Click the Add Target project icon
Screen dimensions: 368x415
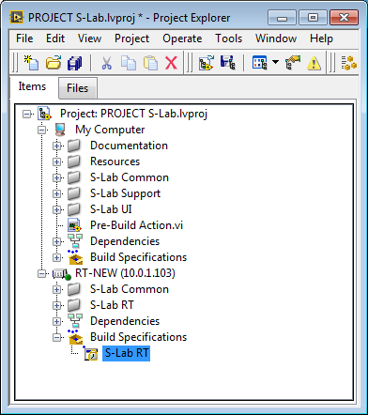pos(207,63)
